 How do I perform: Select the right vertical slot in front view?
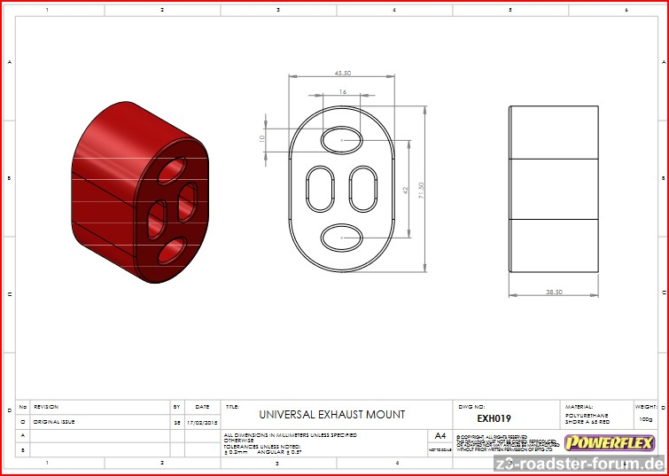pyautogui.click(x=363, y=188)
